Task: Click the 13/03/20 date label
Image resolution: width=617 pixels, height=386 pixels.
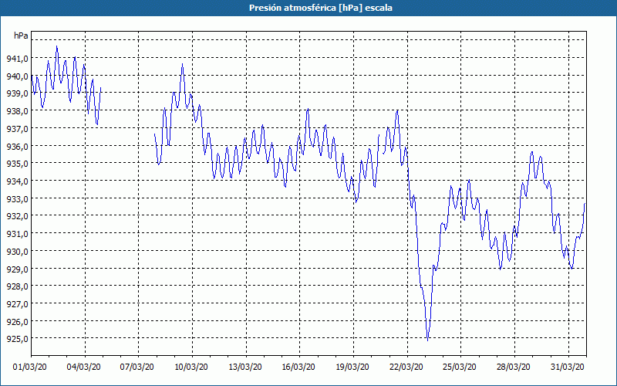Action: point(245,367)
